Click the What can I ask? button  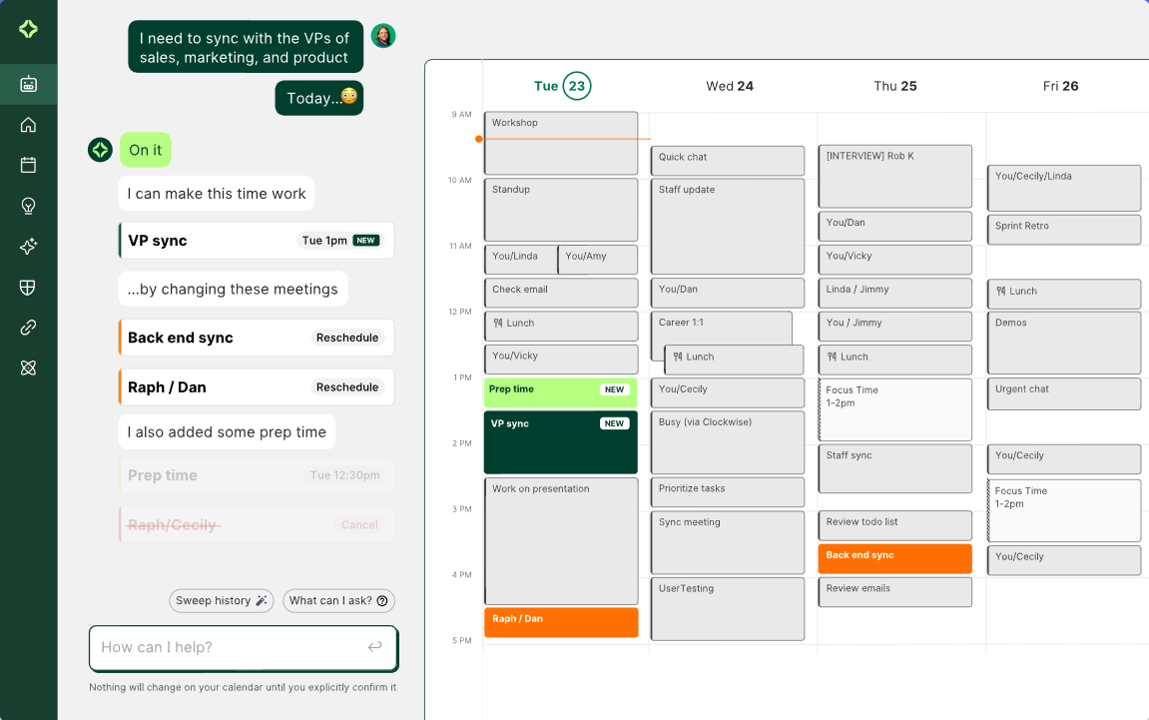coord(339,600)
